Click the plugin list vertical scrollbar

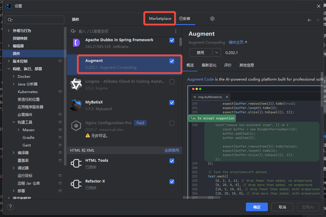pyautogui.click(x=180, y=42)
